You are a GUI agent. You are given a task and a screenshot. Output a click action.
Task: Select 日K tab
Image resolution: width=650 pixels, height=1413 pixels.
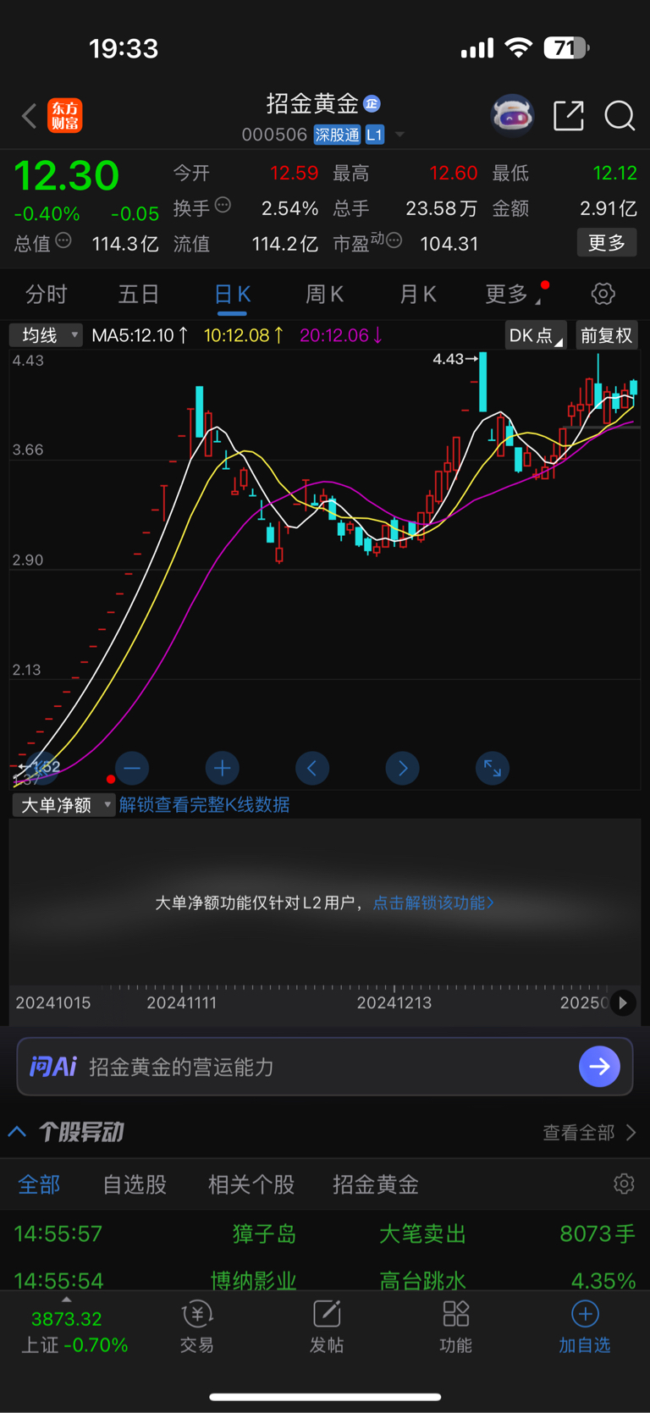tap(232, 294)
